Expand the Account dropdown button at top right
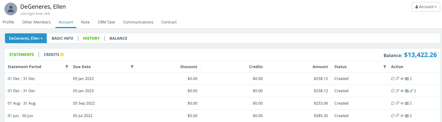The width and height of the screenshot is (442, 122). coord(426,7)
